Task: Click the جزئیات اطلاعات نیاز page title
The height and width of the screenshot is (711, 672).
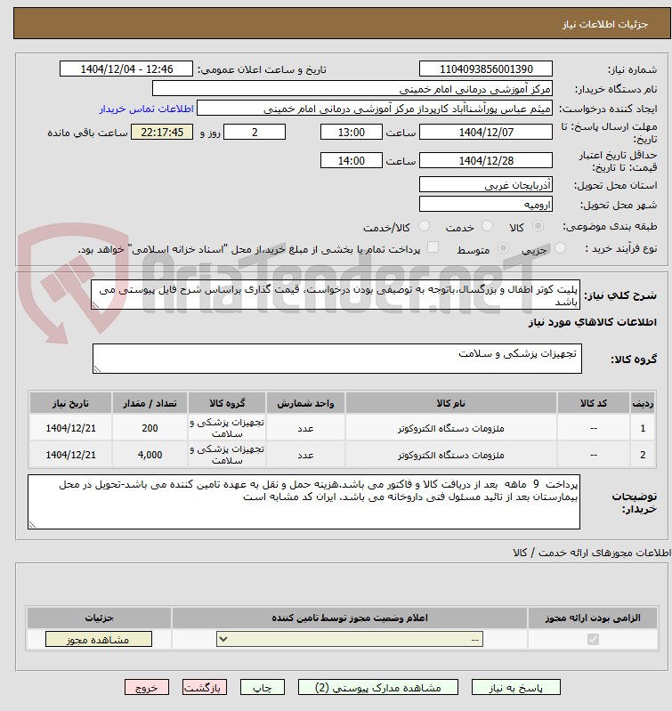Action: 605,24
